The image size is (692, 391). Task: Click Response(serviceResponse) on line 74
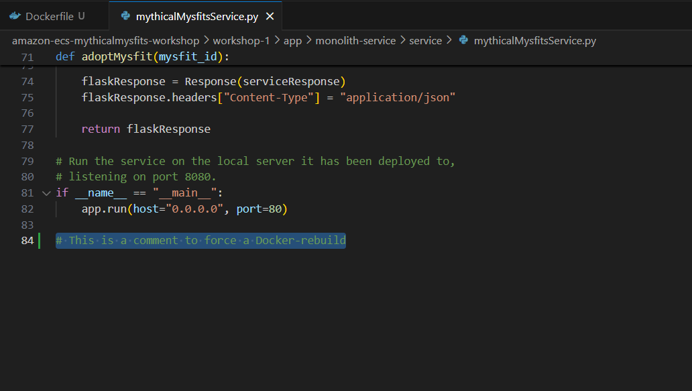coord(266,81)
